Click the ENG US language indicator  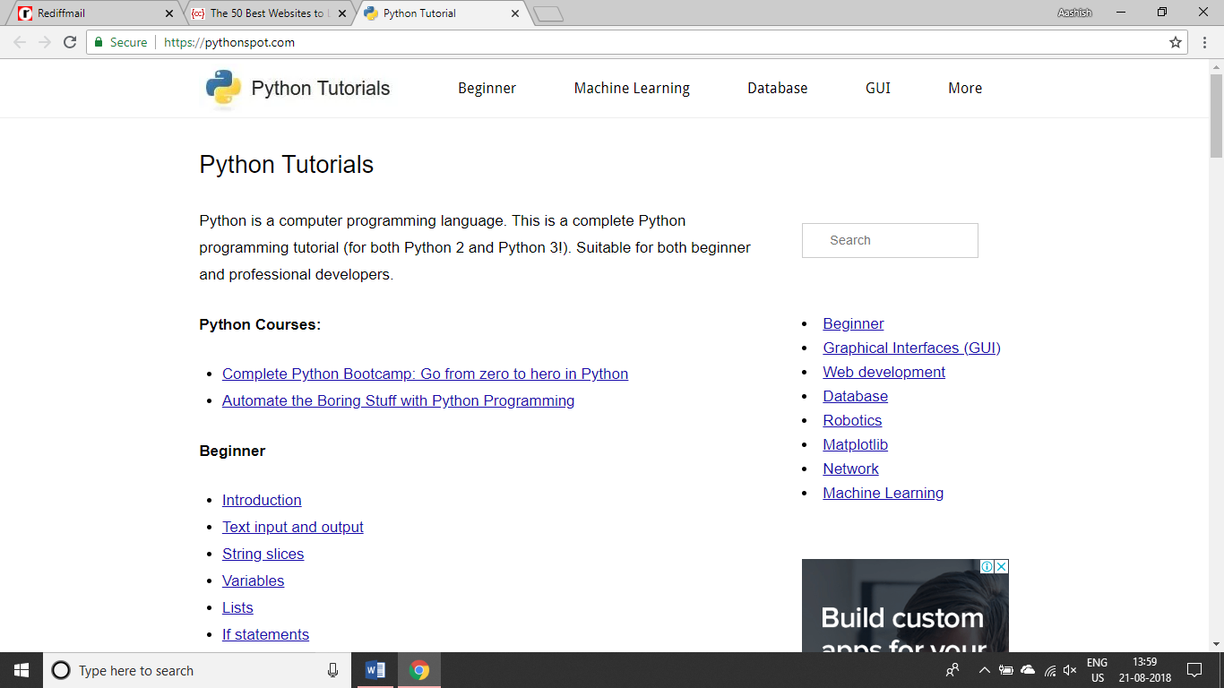pyautogui.click(x=1097, y=670)
